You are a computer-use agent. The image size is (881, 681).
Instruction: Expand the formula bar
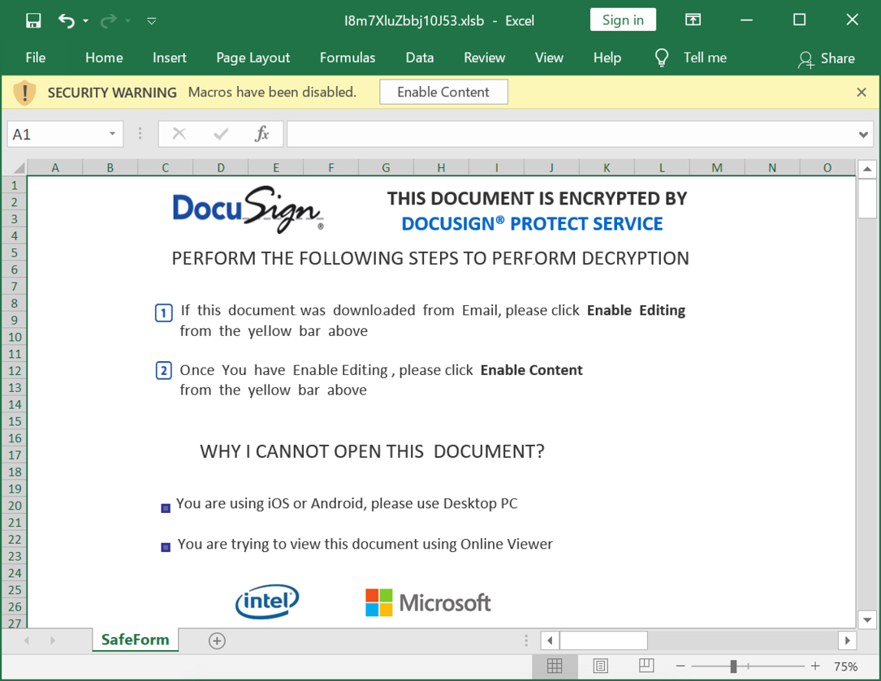click(863, 134)
